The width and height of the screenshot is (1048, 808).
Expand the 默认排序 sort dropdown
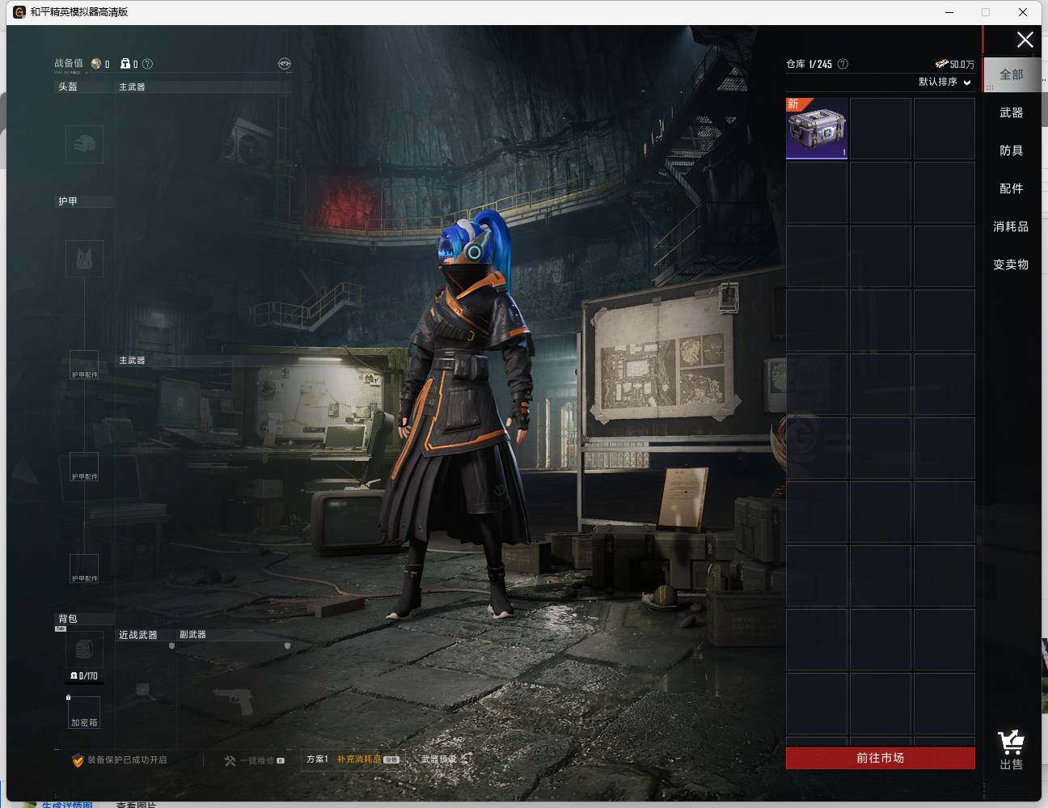[x=944, y=82]
